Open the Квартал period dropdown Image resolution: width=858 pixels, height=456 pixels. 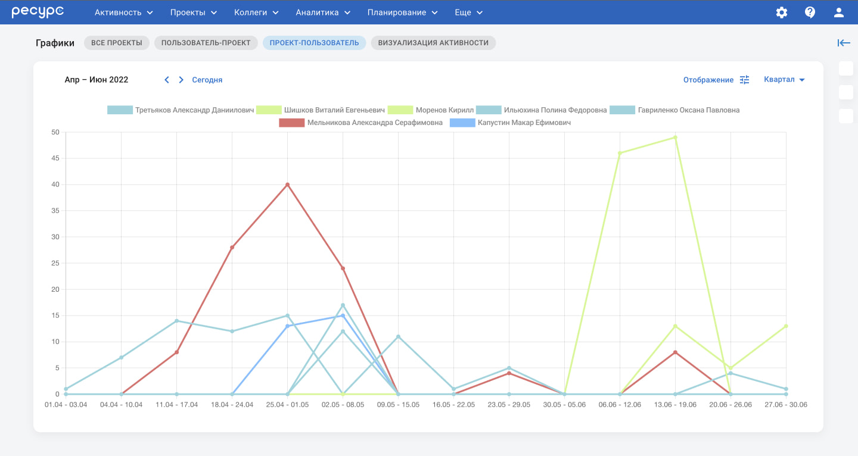point(784,80)
